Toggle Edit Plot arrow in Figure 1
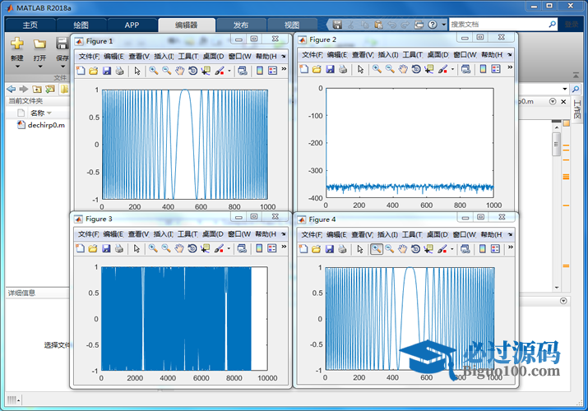 click(137, 71)
